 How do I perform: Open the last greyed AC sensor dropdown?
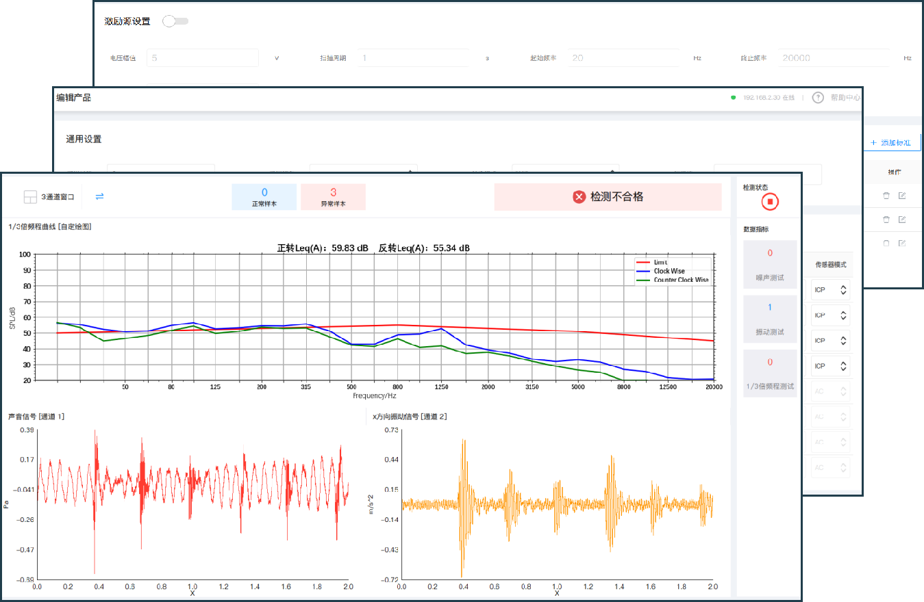831,467
